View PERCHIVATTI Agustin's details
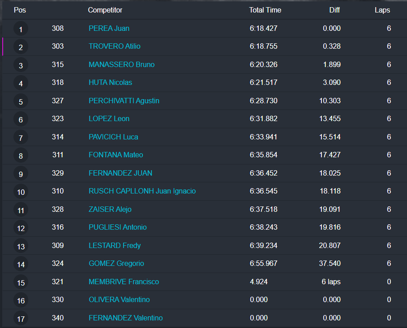407x328 pixels. (124, 101)
